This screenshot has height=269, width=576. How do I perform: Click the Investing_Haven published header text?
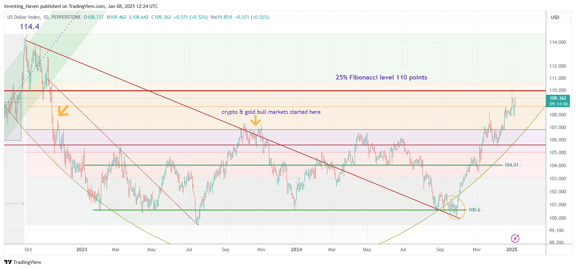click(81, 6)
